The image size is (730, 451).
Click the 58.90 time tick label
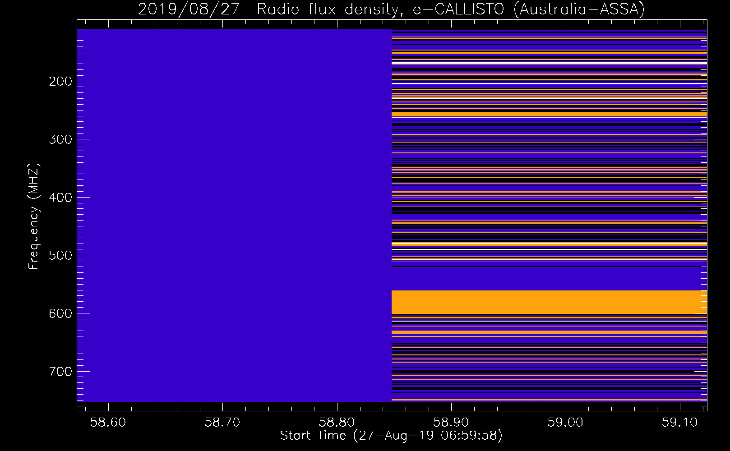[451, 423]
